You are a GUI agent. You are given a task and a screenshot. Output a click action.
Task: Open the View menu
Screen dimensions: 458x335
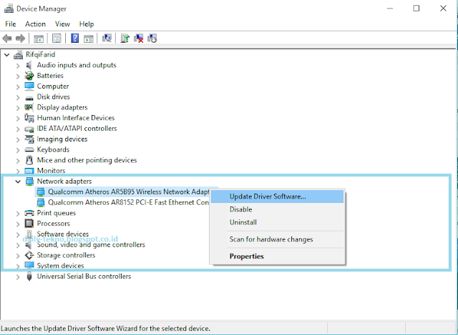(62, 24)
